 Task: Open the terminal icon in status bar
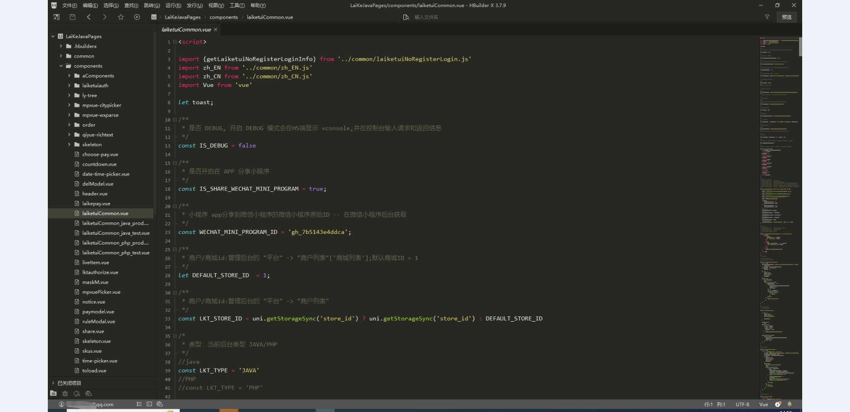[x=149, y=404]
